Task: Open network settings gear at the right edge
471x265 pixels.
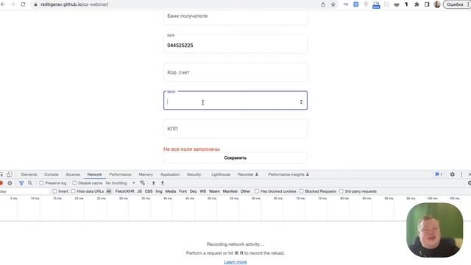Action: coord(470,183)
